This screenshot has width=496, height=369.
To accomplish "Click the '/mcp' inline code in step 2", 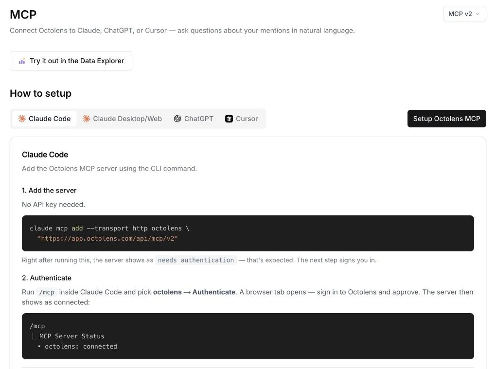I will point(47,292).
